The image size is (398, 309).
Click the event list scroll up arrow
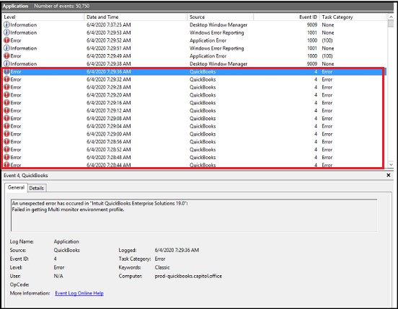click(391, 17)
